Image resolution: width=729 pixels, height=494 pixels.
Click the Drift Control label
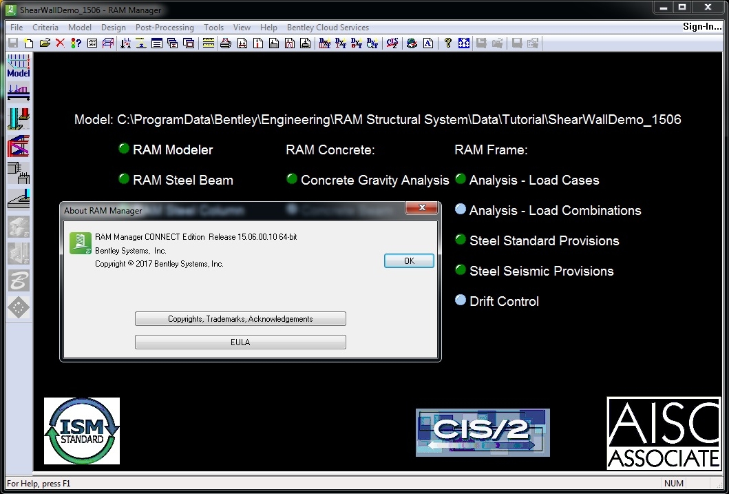(505, 301)
